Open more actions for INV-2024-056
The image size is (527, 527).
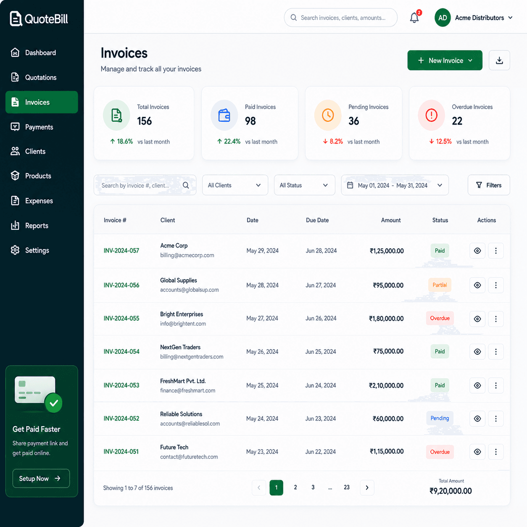coord(496,285)
